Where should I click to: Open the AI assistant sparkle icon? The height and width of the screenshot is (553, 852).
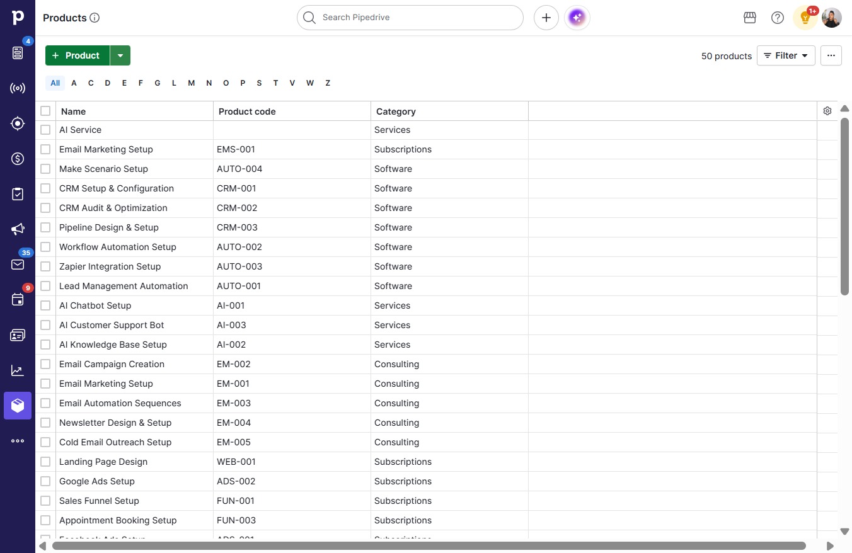(x=577, y=18)
